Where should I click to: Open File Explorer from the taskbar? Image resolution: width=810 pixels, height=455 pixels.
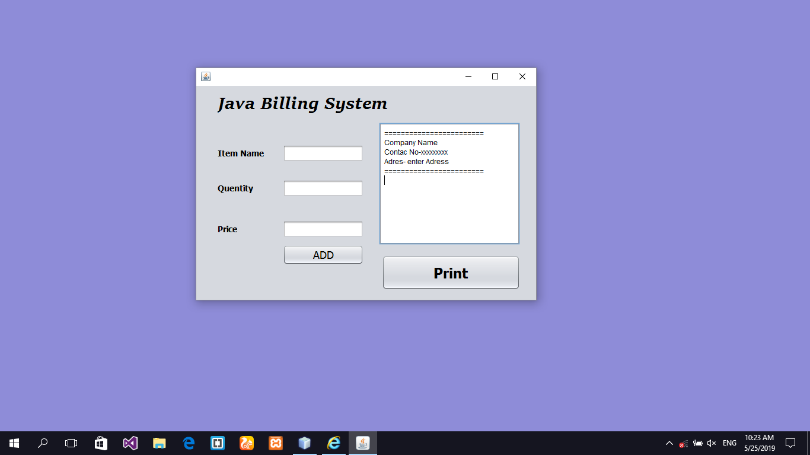[x=160, y=443]
